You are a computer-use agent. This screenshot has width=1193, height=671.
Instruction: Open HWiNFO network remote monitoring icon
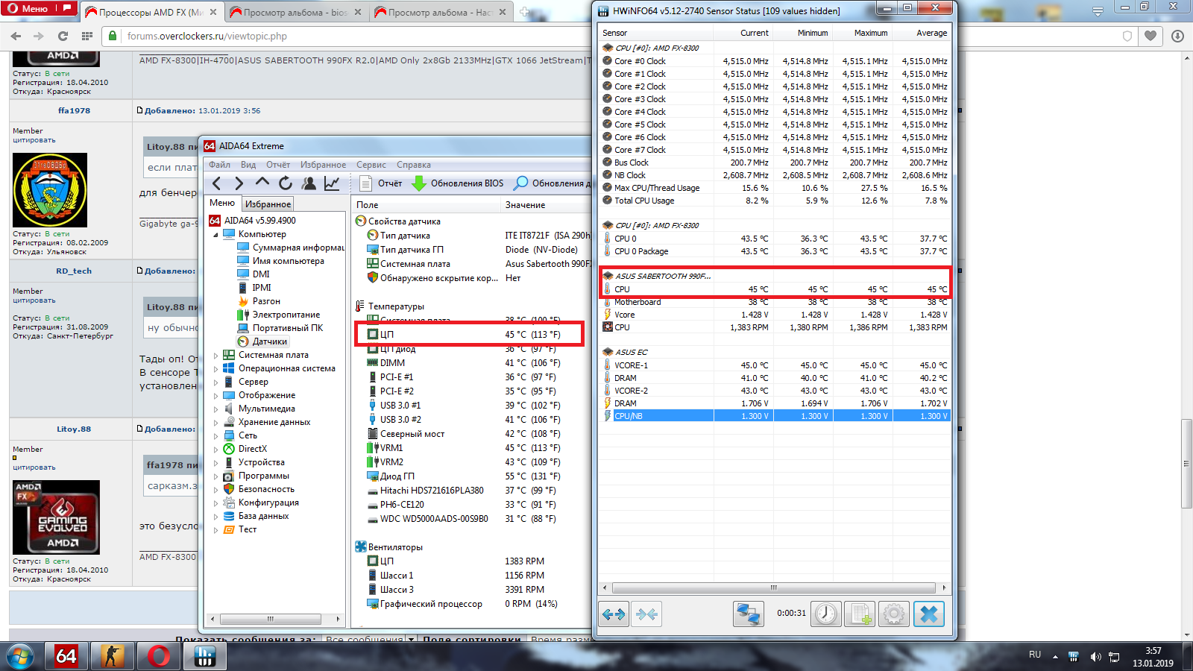tap(748, 614)
